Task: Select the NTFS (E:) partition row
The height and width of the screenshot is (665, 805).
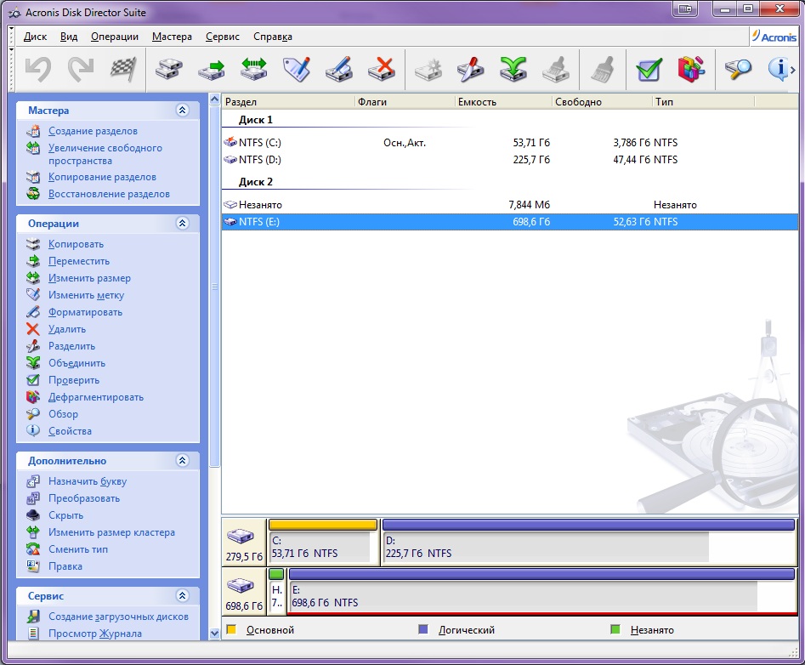Action: (x=510, y=221)
